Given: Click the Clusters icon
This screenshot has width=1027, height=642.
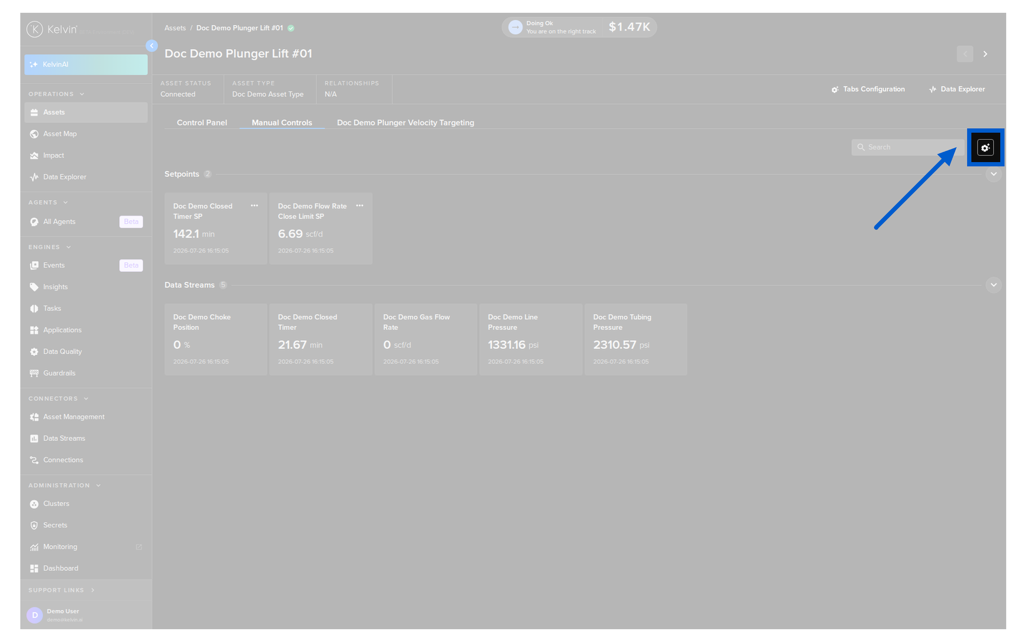Looking at the screenshot, I should click(34, 504).
